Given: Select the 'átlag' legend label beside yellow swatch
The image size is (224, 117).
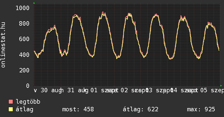Looking at the screenshot, I should tap(24, 109).
